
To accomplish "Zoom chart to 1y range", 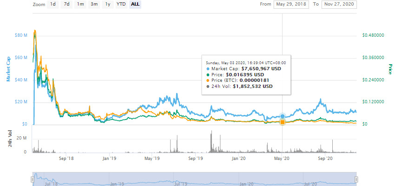I will tap(108, 4).
